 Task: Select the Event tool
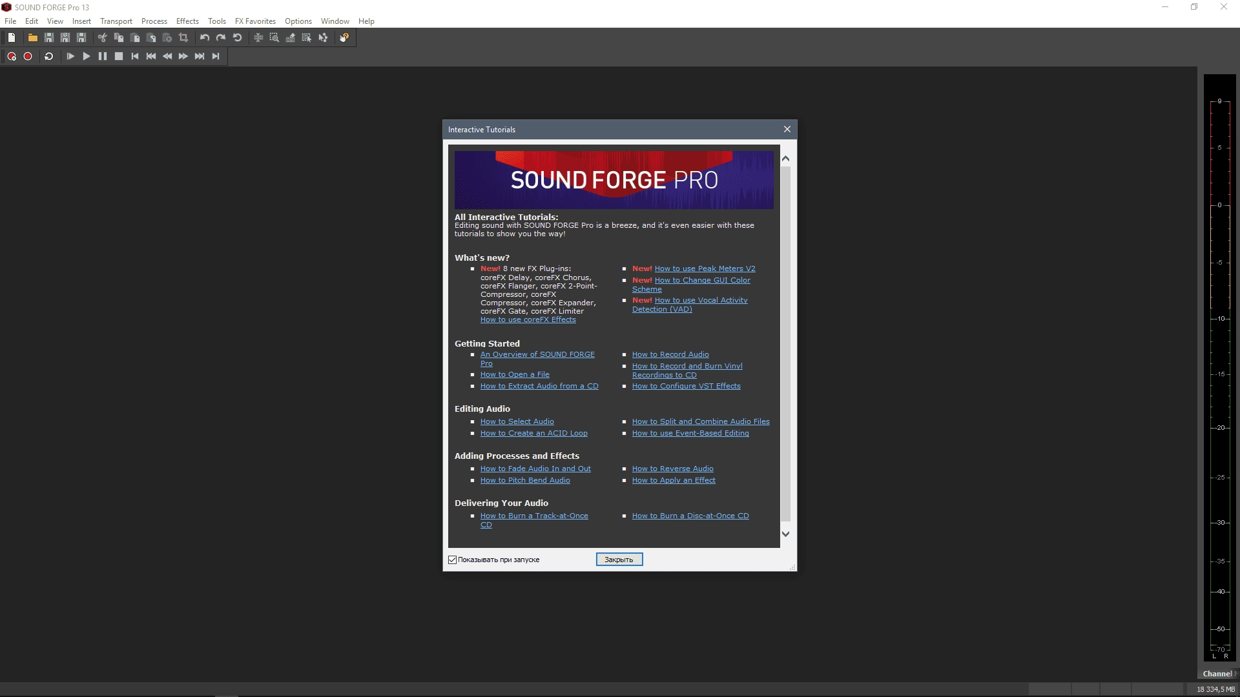tap(307, 38)
